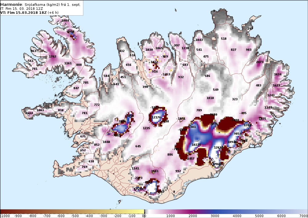This screenshot has width=308, height=218.
Task: Click the map value 789
Action: tap(199, 110)
